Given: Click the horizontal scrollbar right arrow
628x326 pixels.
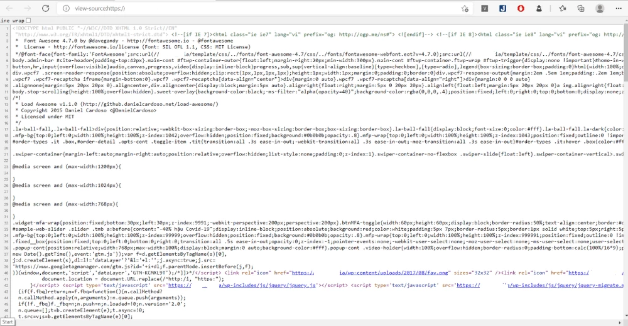Looking at the screenshot, I should (x=620, y=322).
